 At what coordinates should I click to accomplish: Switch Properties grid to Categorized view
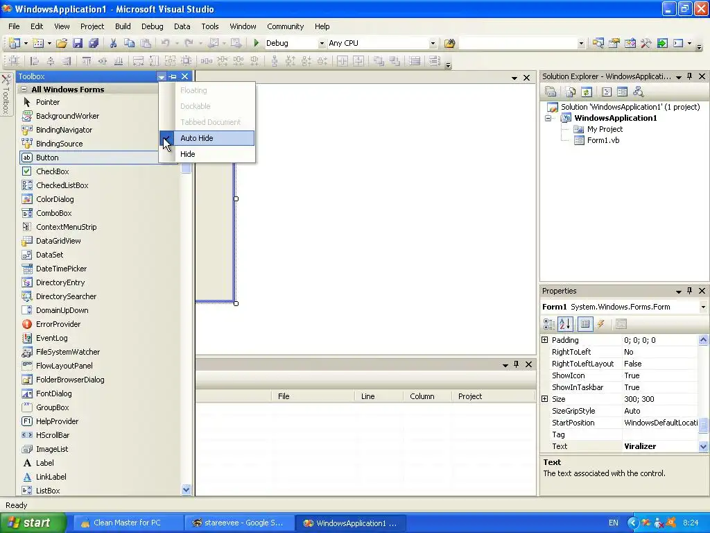pyautogui.click(x=549, y=323)
